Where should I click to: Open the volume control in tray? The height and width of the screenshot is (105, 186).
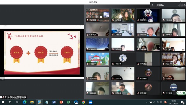pos(158,102)
